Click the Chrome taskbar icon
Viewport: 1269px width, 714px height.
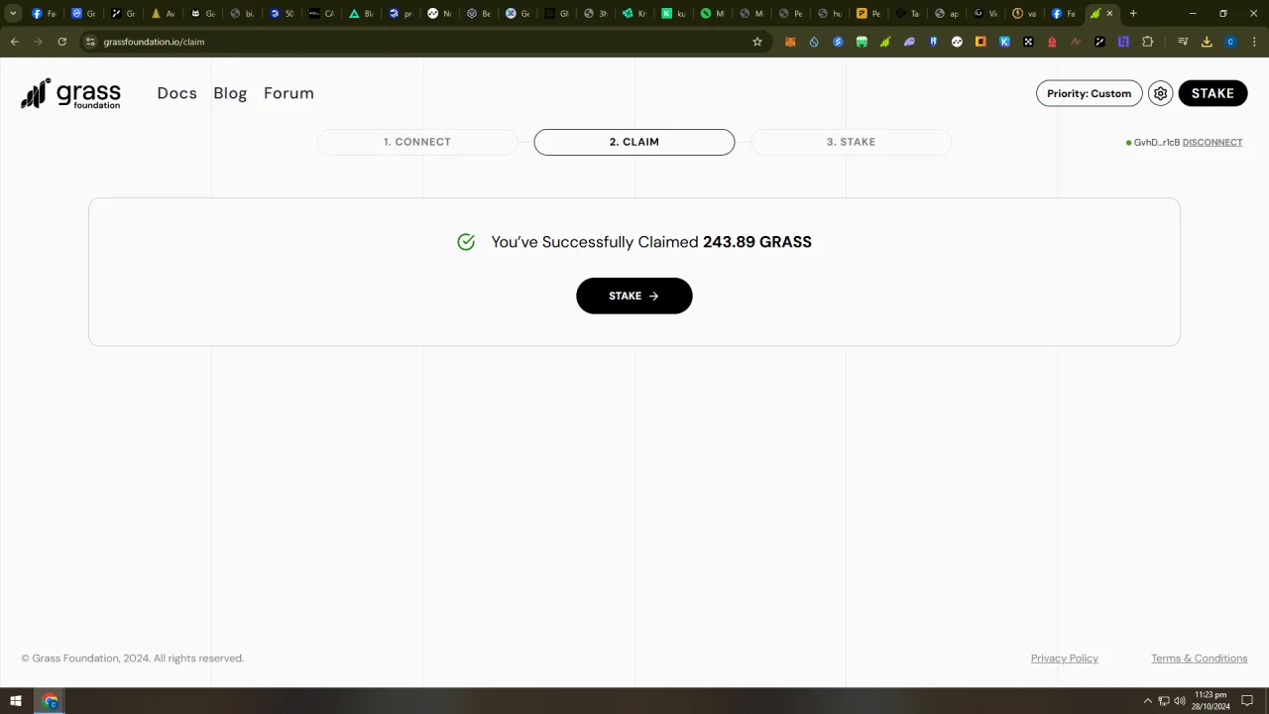(51, 701)
